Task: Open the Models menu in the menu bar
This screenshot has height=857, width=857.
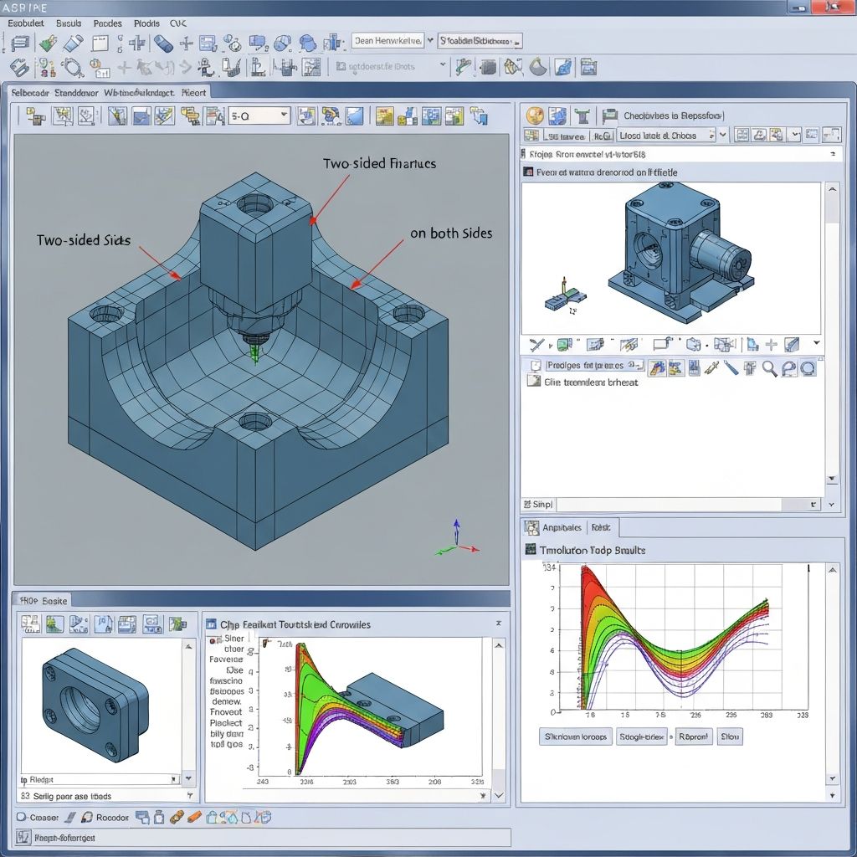Action: (147, 23)
